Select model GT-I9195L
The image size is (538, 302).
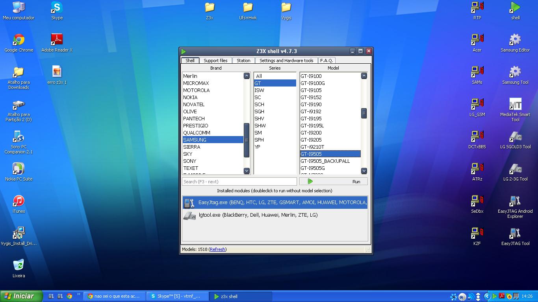pos(330,126)
